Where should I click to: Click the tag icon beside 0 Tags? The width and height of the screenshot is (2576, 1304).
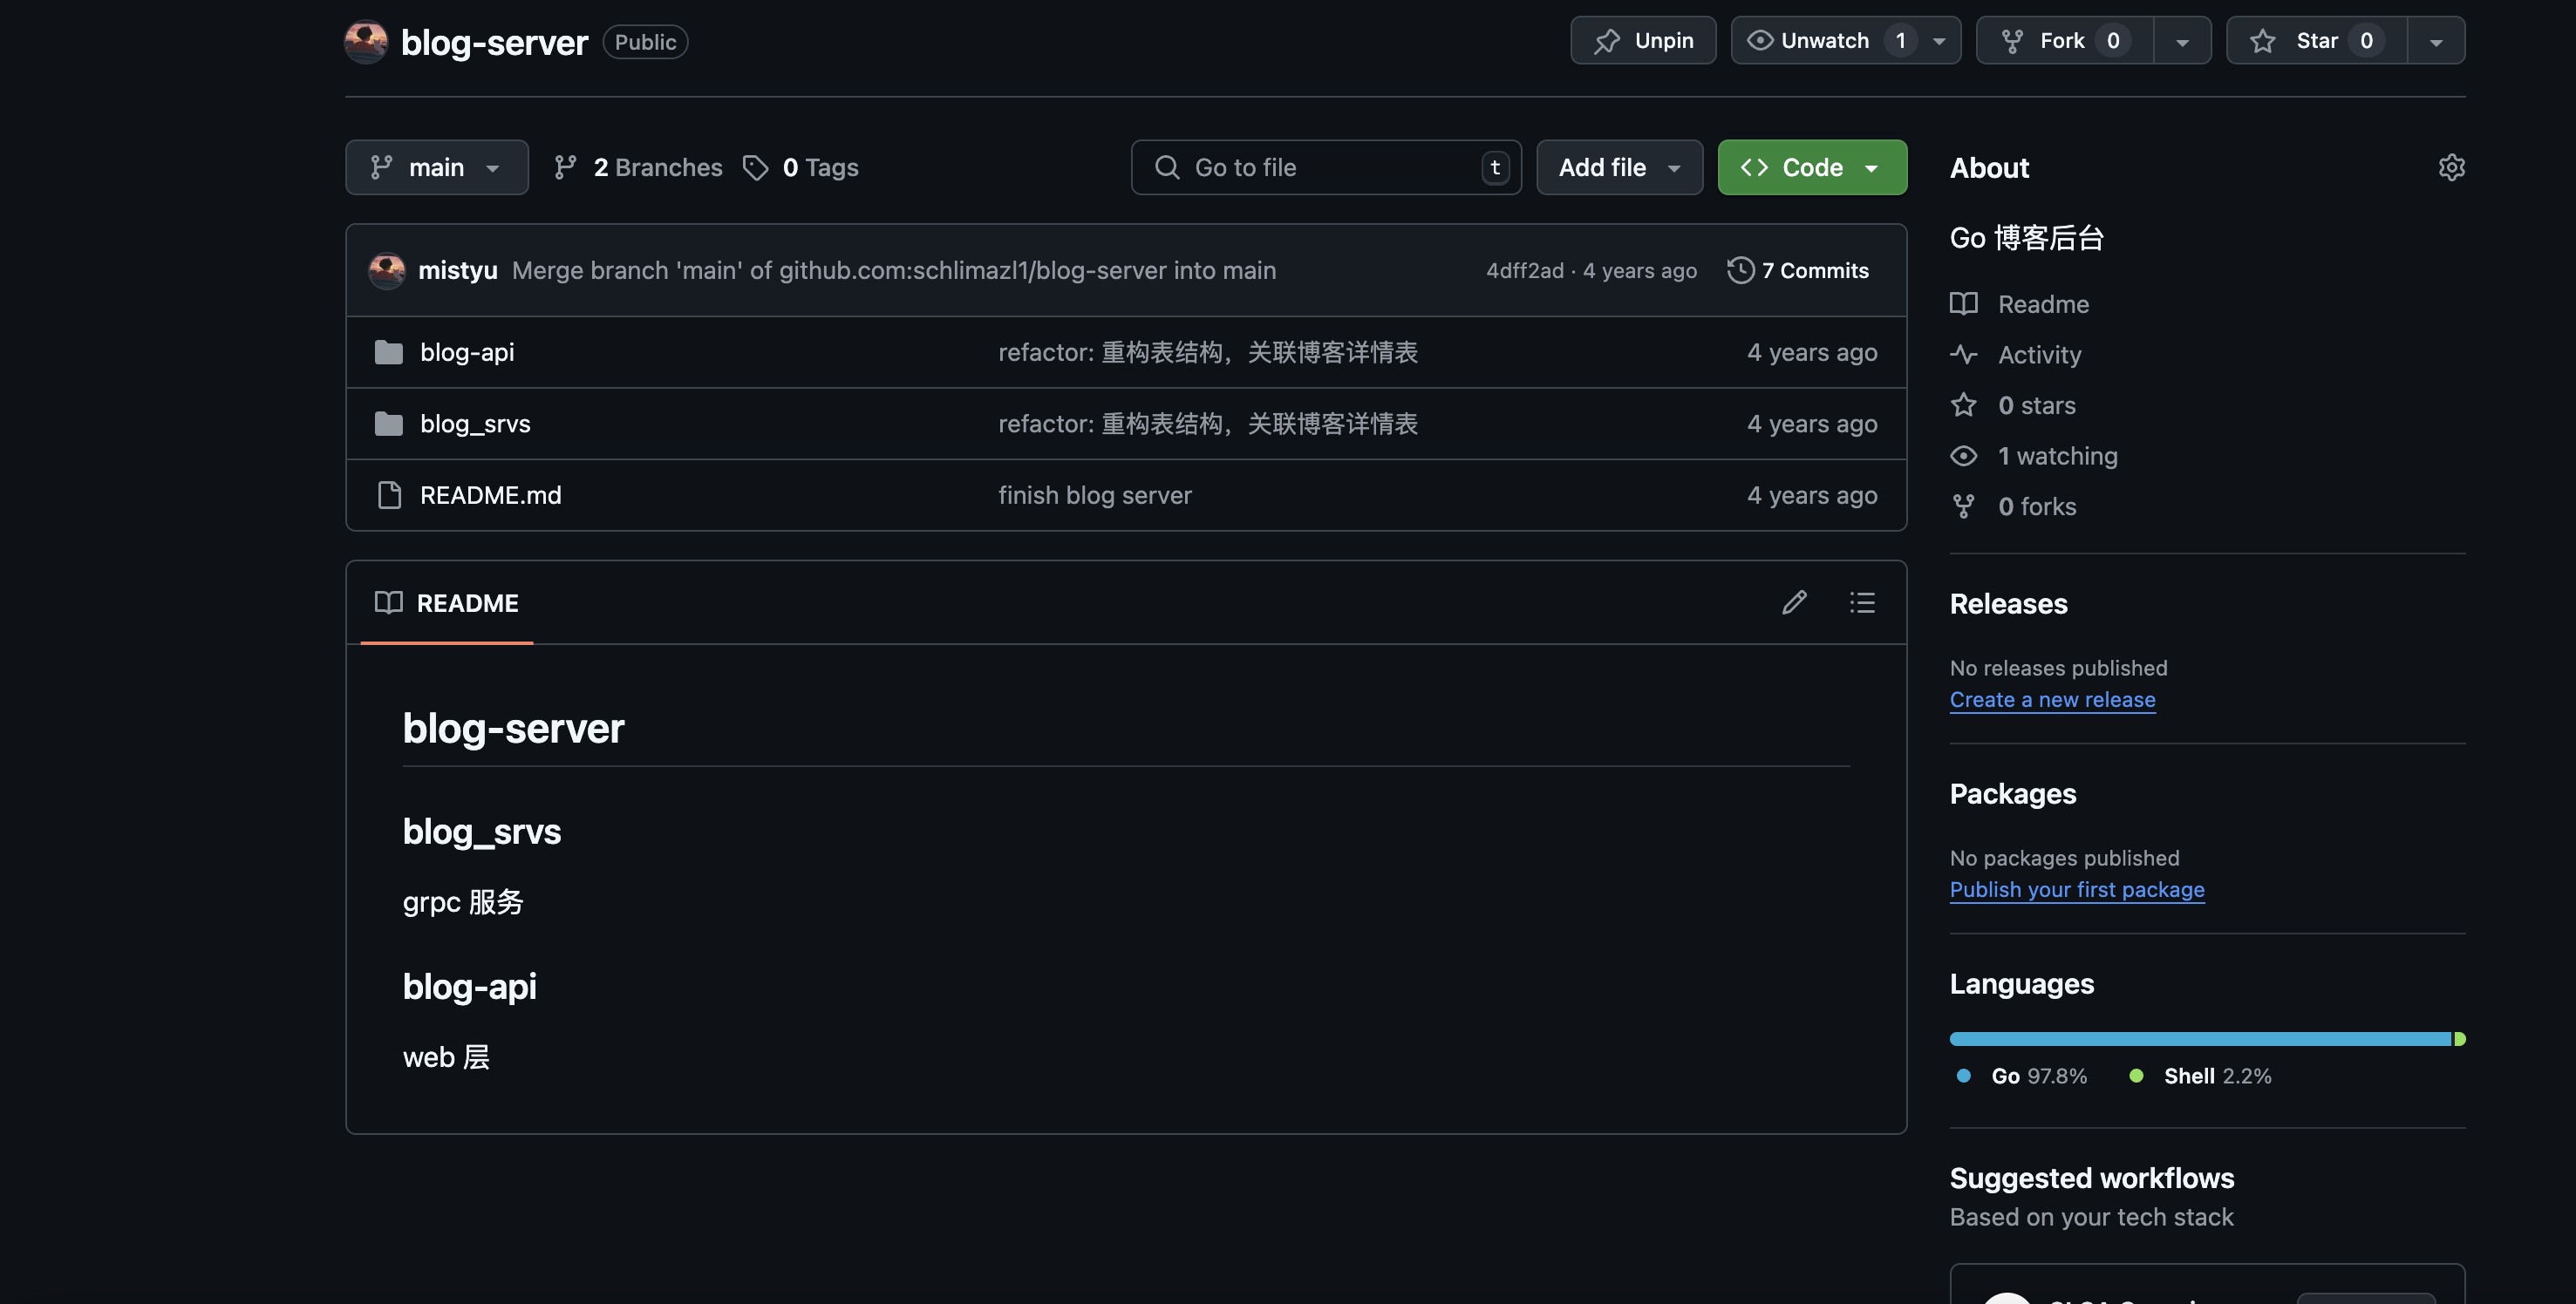pos(756,166)
